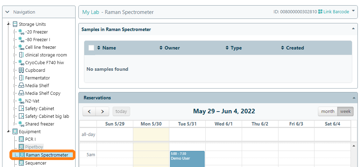Toggle the select-all samples checkbox
Image resolution: width=361 pixels, height=167 pixels.
coord(91,48)
